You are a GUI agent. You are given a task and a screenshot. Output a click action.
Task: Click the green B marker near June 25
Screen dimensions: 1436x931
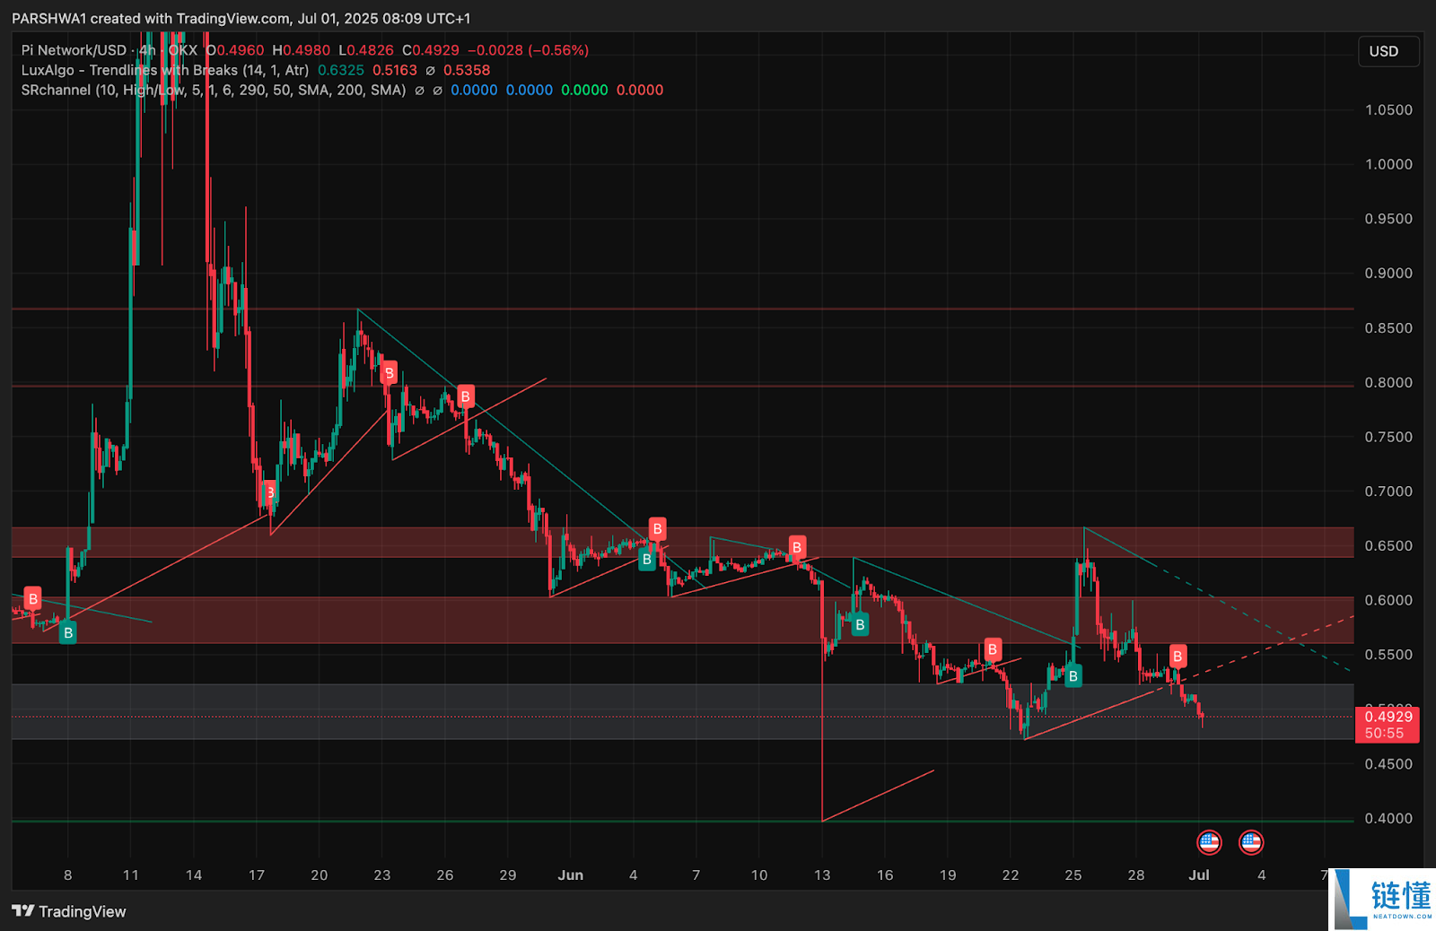1073,676
